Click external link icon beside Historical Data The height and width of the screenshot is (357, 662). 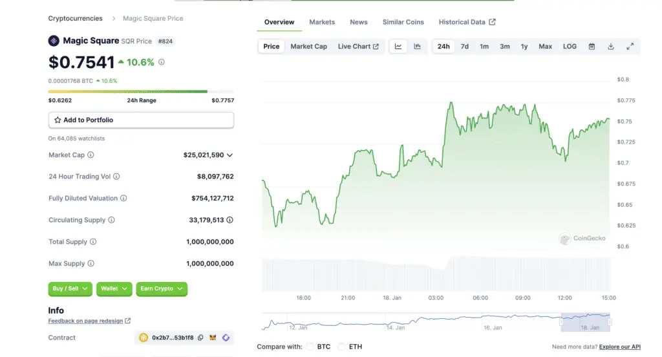(492, 22)
